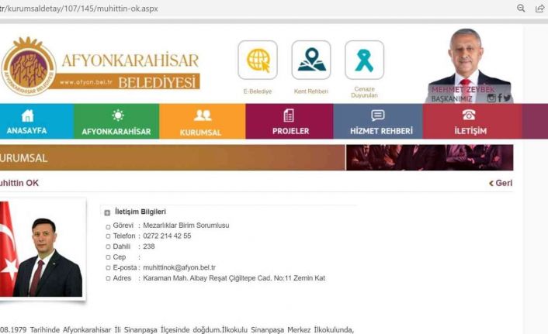Click the extension value 238
This screenshot has width=548, height=334.
(149, 246)
